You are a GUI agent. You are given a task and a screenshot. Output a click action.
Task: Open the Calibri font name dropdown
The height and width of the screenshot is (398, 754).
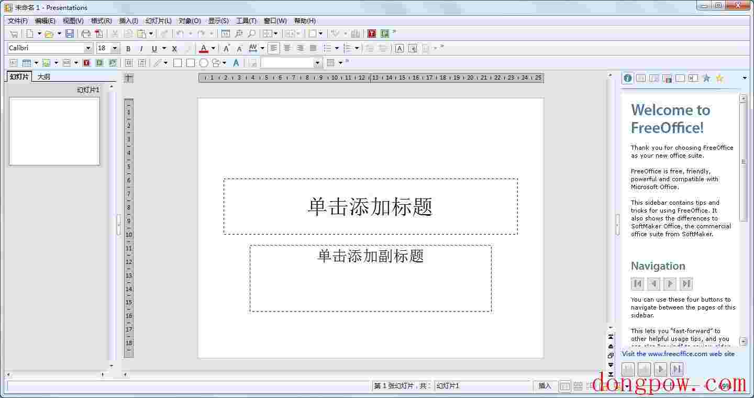point(88,48)
